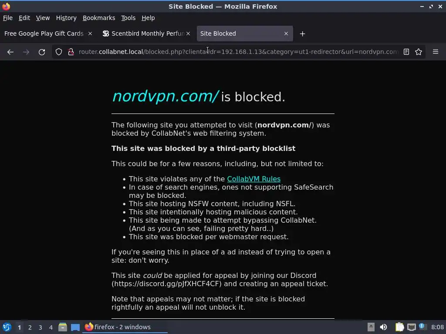Open the desktop start menu icon
The width and height of the screenshot is (446, 334).
pos(7,327)
